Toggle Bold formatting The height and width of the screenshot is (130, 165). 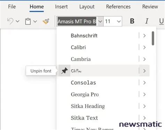click(132, 21)
